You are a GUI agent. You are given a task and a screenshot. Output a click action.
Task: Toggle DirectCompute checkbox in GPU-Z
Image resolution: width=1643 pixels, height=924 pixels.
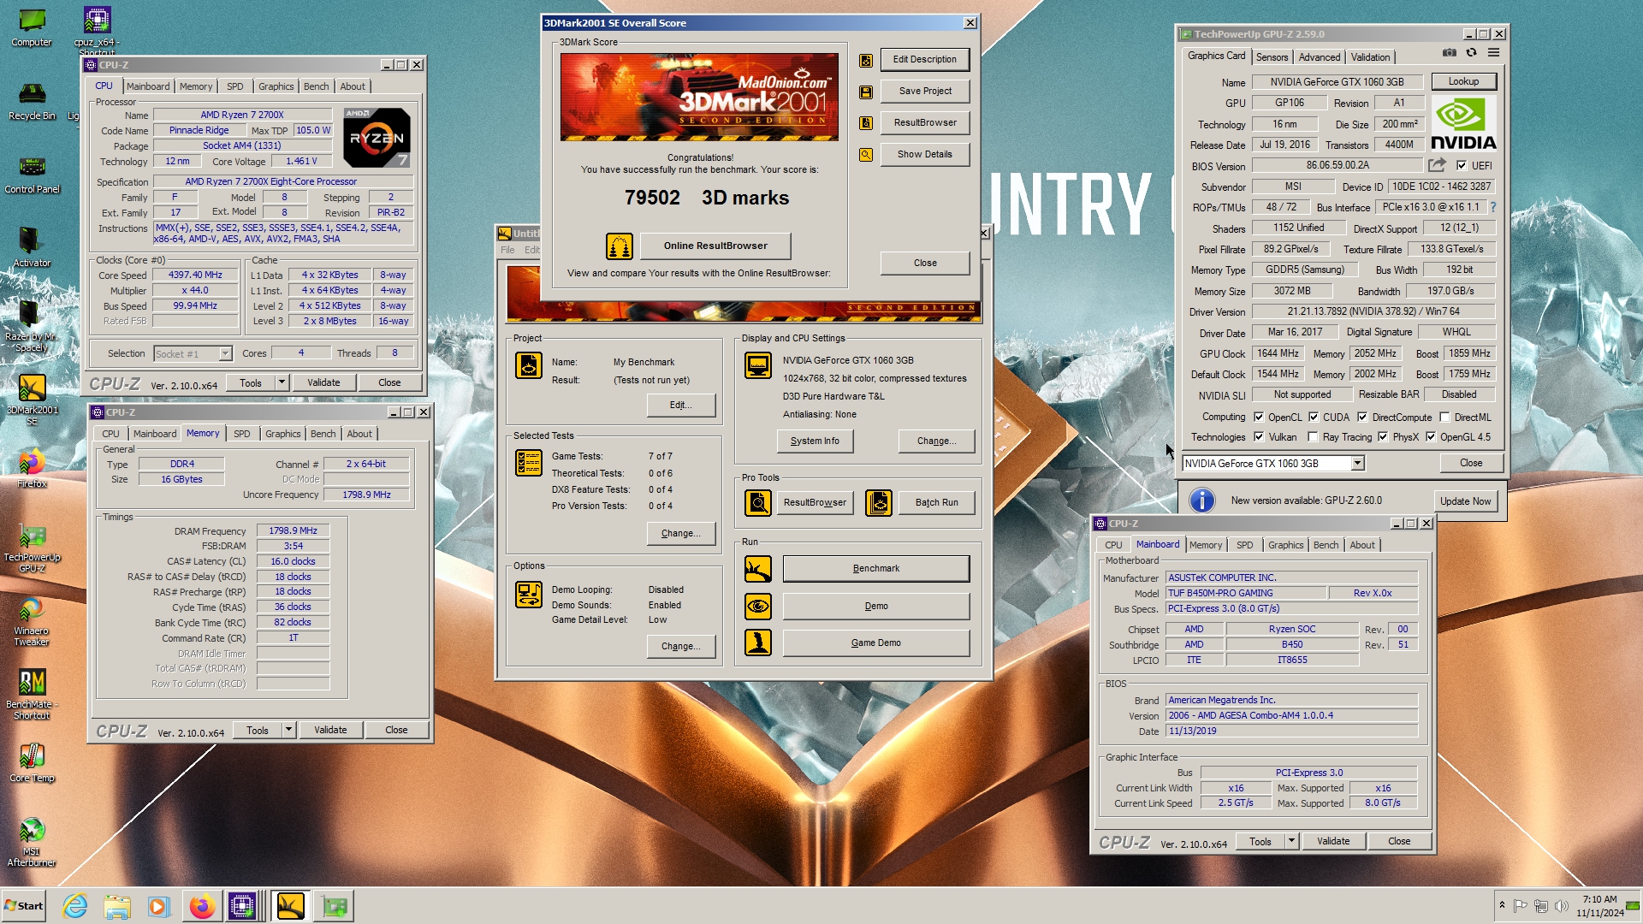click(1362, 418)
